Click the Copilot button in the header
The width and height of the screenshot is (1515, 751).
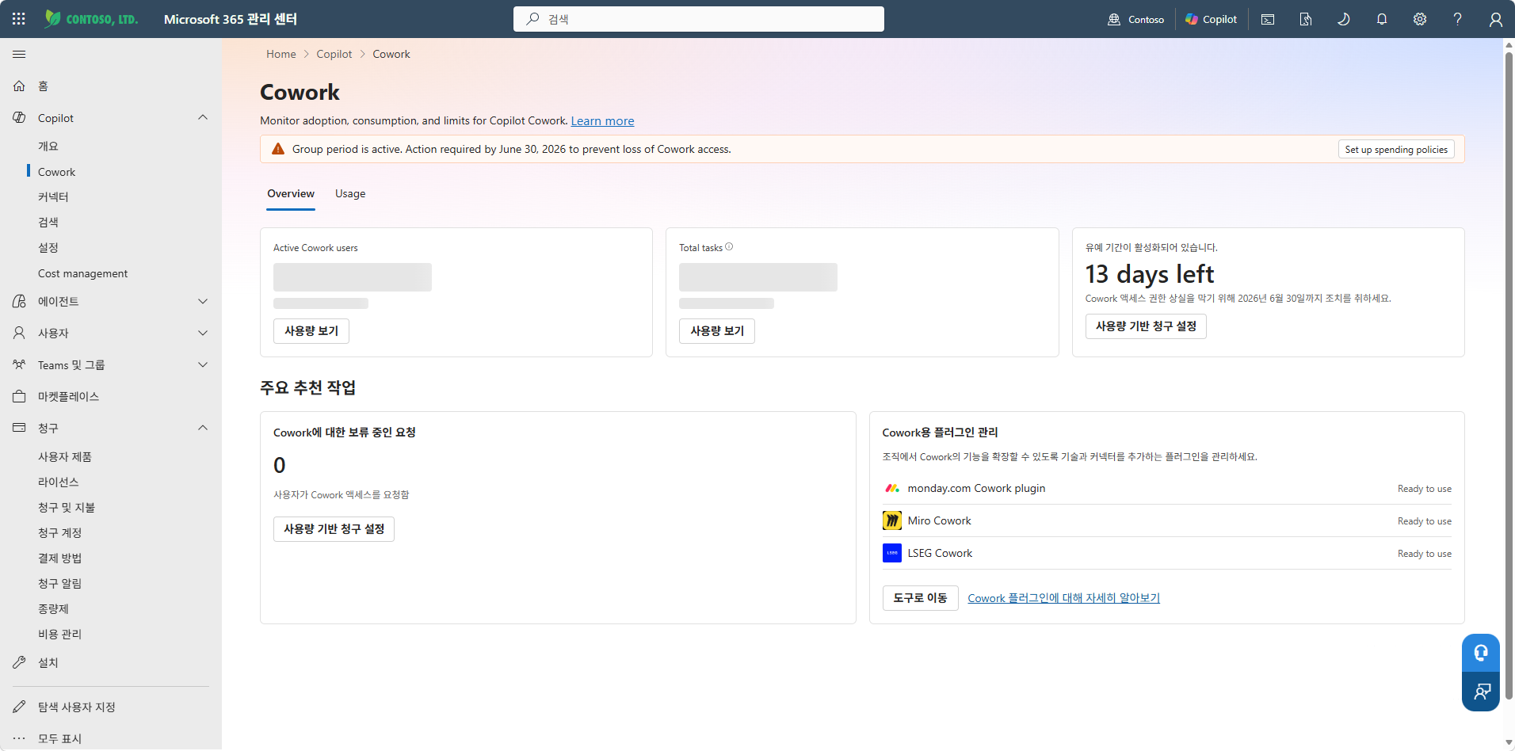1211,19
